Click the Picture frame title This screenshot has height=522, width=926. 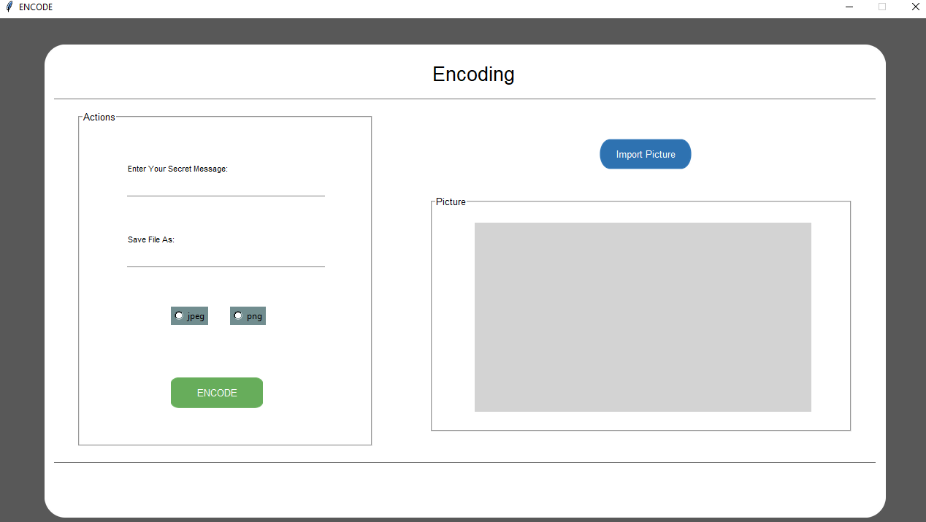click(451, 201)
